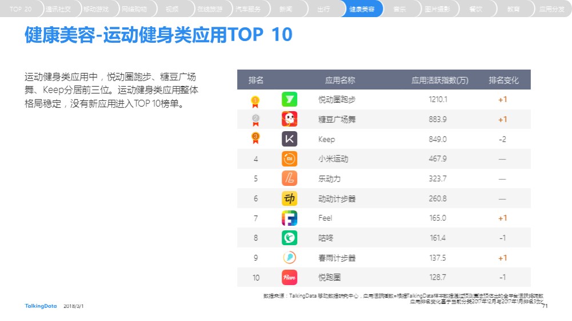Switch to the 教育 tab
This screenshot has width=572, height=321.
(513, 9)
